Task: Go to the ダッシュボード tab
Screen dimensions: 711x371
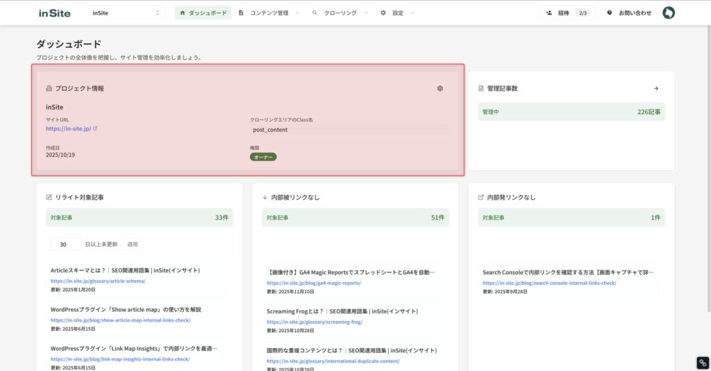Action: [x=203, y=12]
